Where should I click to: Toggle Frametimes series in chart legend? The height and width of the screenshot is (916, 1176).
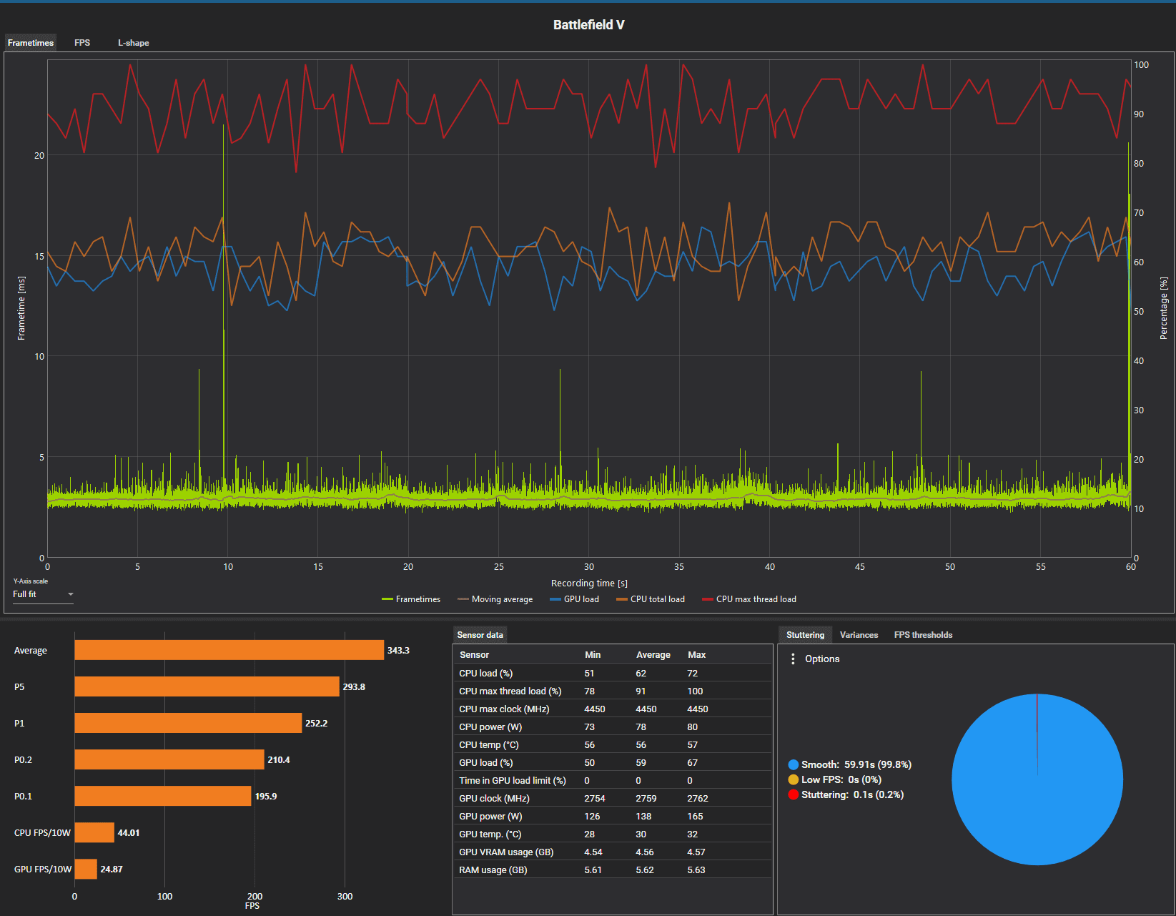(411, 599)
